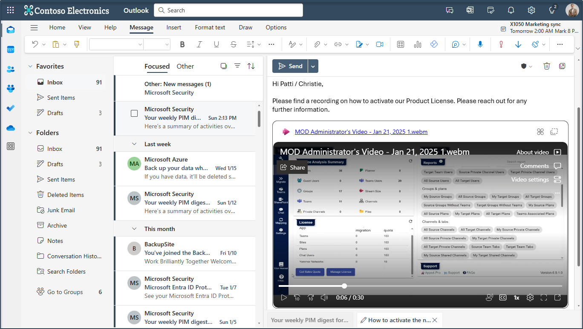
Task: Click the Italic formatting icon
Action: [199, 44]
